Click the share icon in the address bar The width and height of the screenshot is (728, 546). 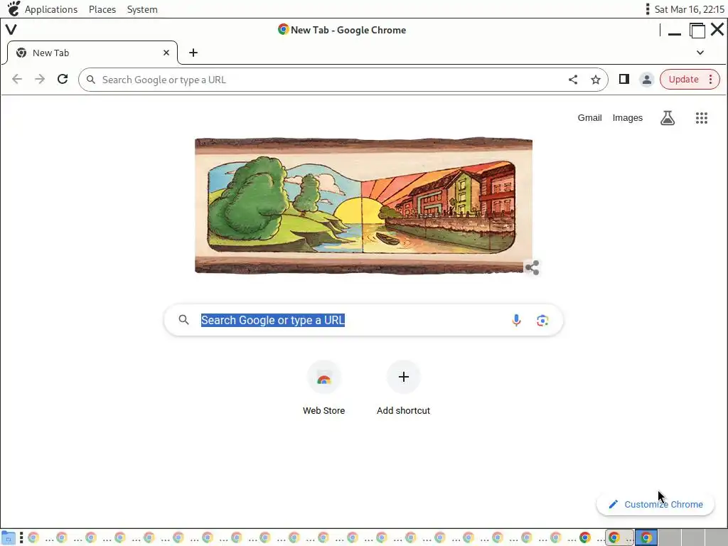[x=573, y=80]
